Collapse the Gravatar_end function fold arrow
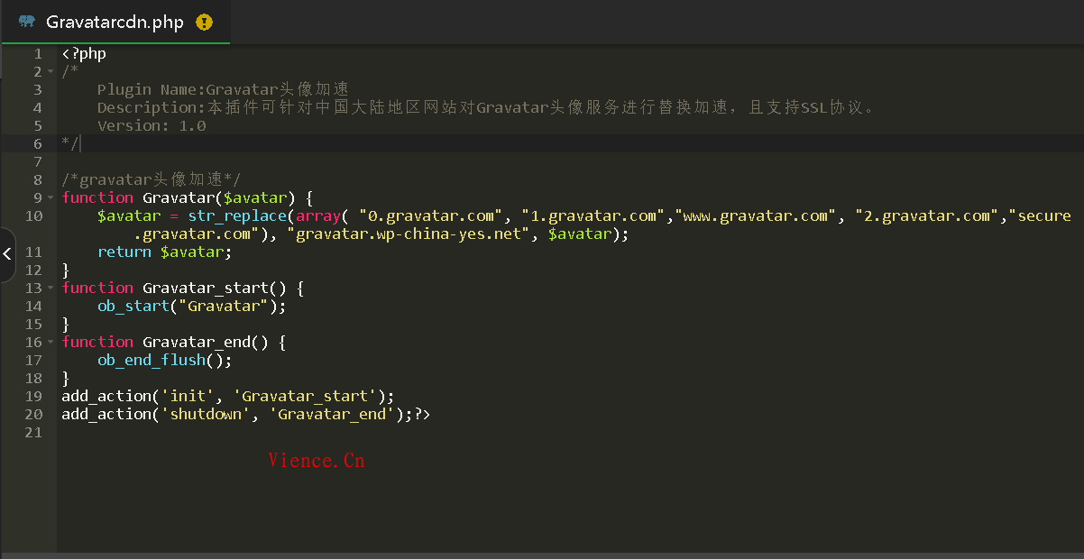1084x559 pixels. tap(51, 343)
